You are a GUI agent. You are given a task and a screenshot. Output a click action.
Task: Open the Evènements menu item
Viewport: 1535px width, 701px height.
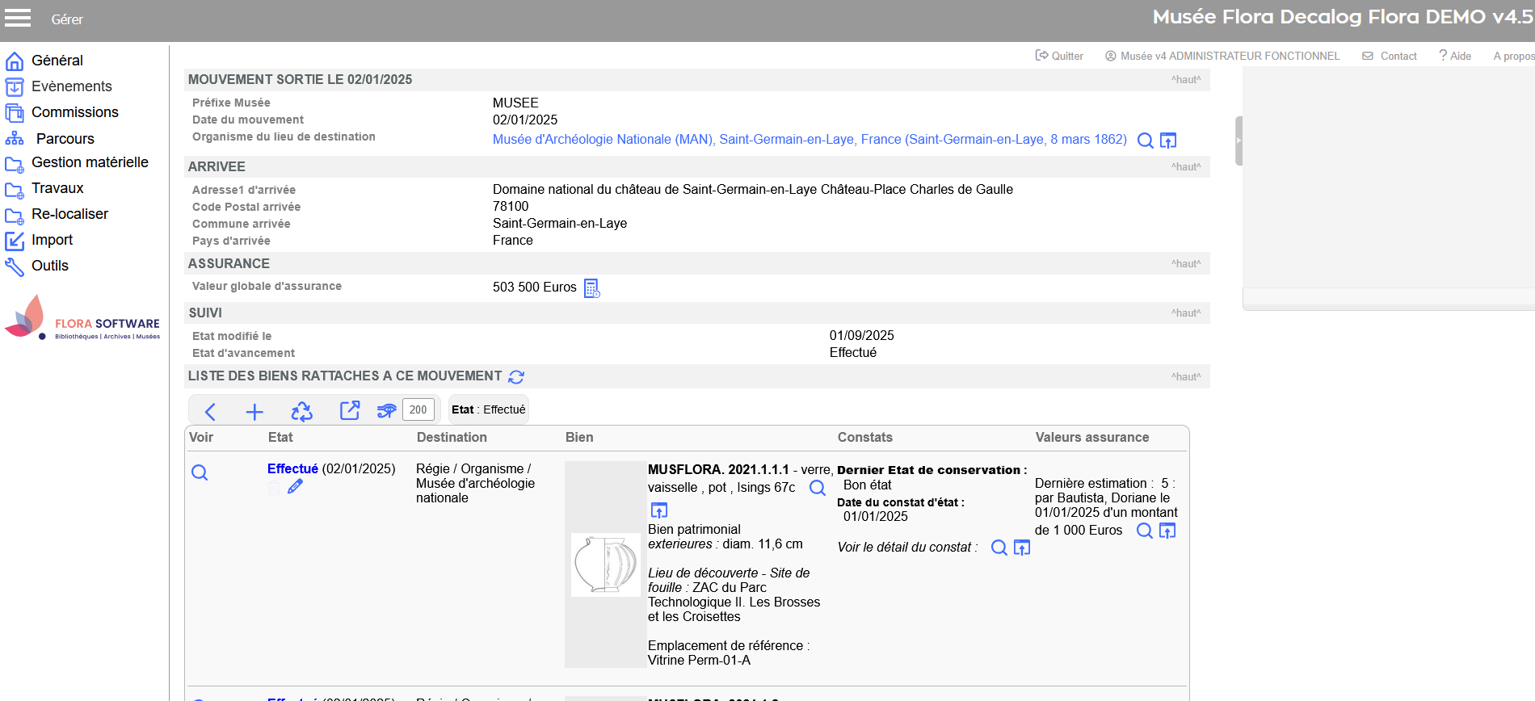point(71,86)
